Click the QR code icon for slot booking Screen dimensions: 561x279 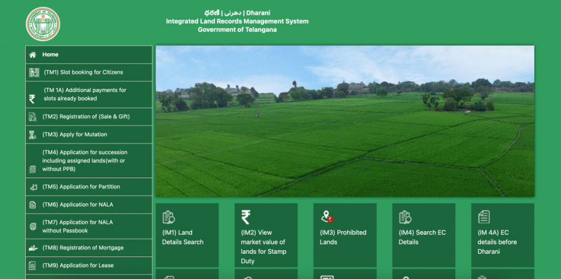pos(34,72)
